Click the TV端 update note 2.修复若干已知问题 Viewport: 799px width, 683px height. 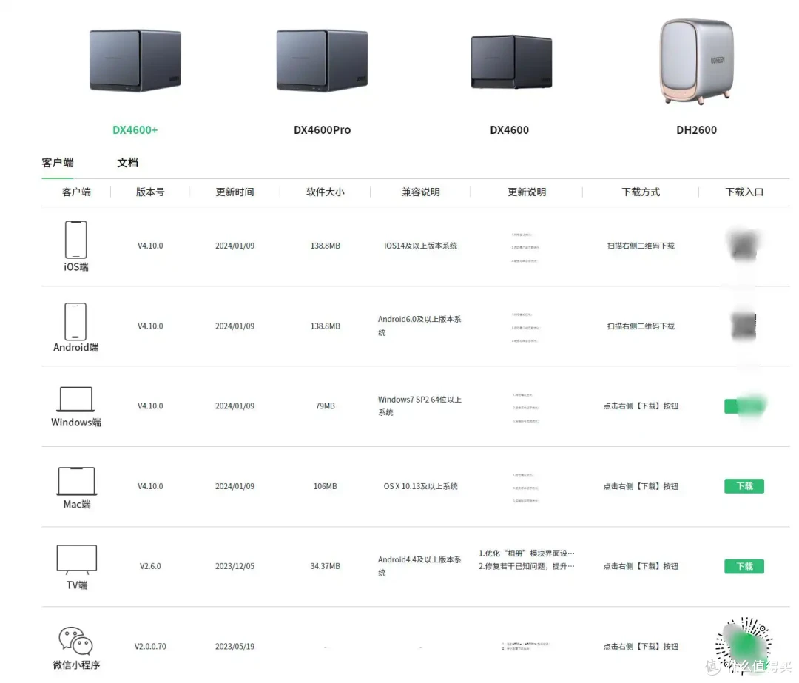click(x=527, y=566)
